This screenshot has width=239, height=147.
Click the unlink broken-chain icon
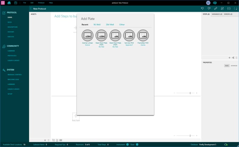[222, 9]
